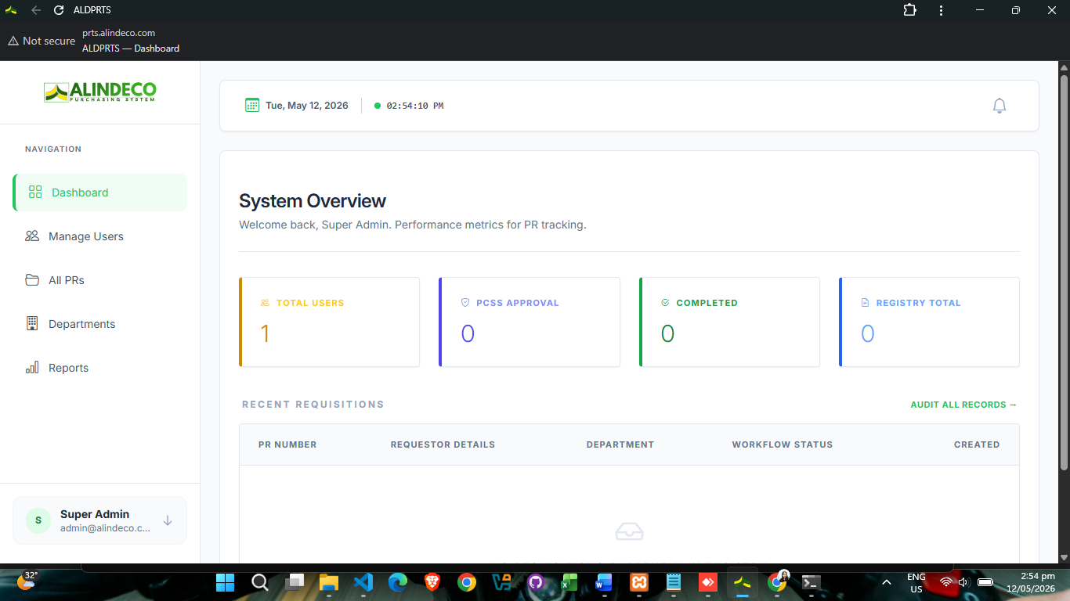Click the PCSS Approval stat card
Viewport: 1070px width, 601px height.
(530, 322)
